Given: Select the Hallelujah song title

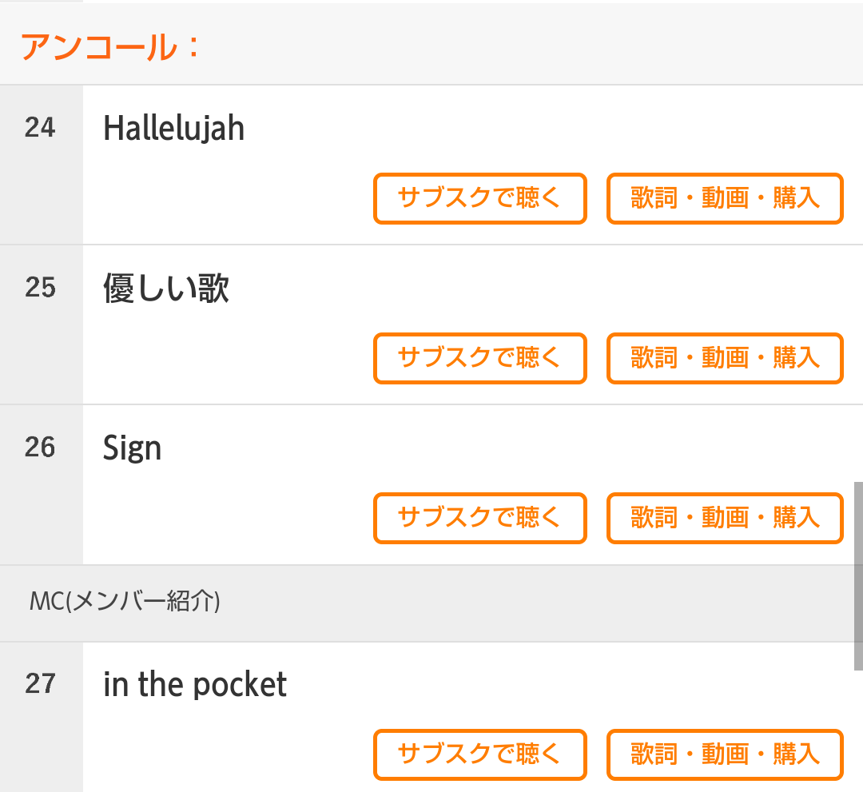Looking at the screenshot, I should click(173, 129).
